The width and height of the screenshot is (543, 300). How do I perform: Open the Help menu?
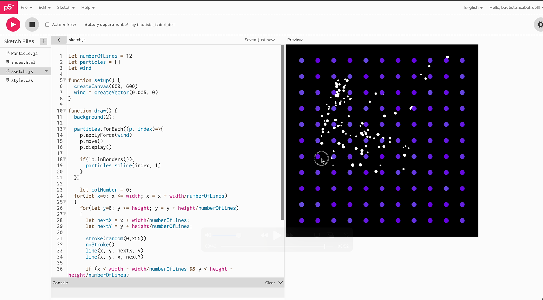pyautogui.click(x=88, y=8)
